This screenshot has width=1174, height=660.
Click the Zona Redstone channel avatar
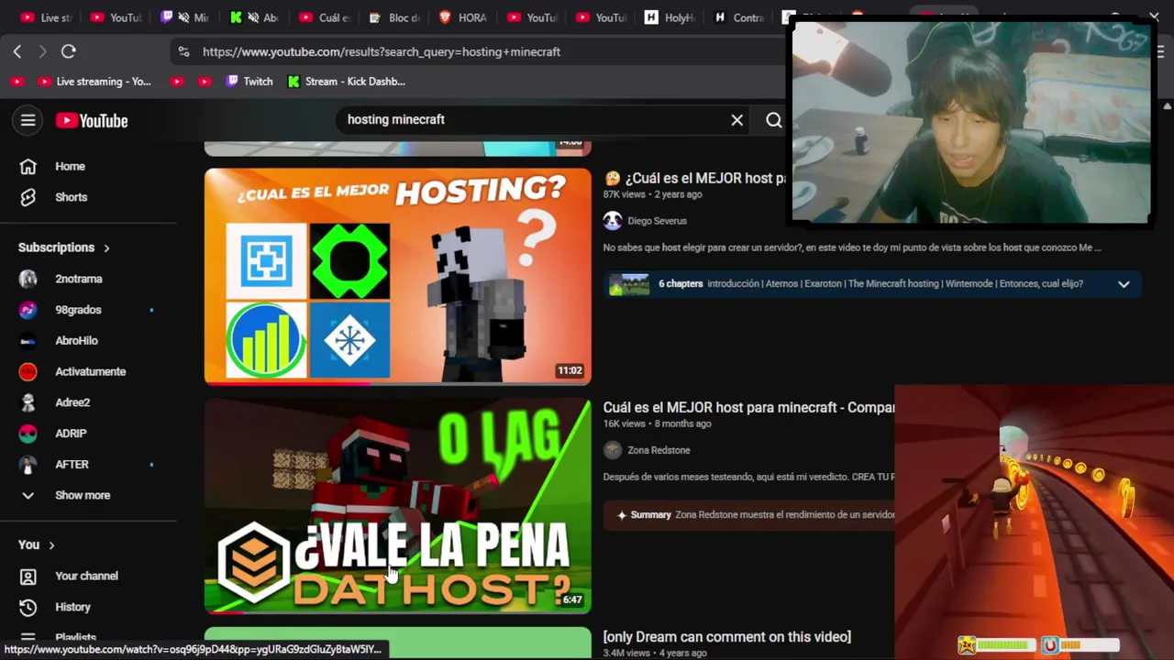tap(613, 450)
